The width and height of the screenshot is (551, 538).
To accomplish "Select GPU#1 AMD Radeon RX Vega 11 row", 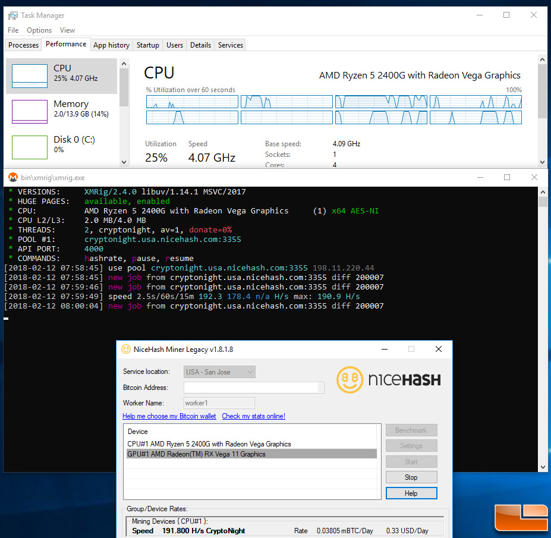I will (x=251, y=454).
